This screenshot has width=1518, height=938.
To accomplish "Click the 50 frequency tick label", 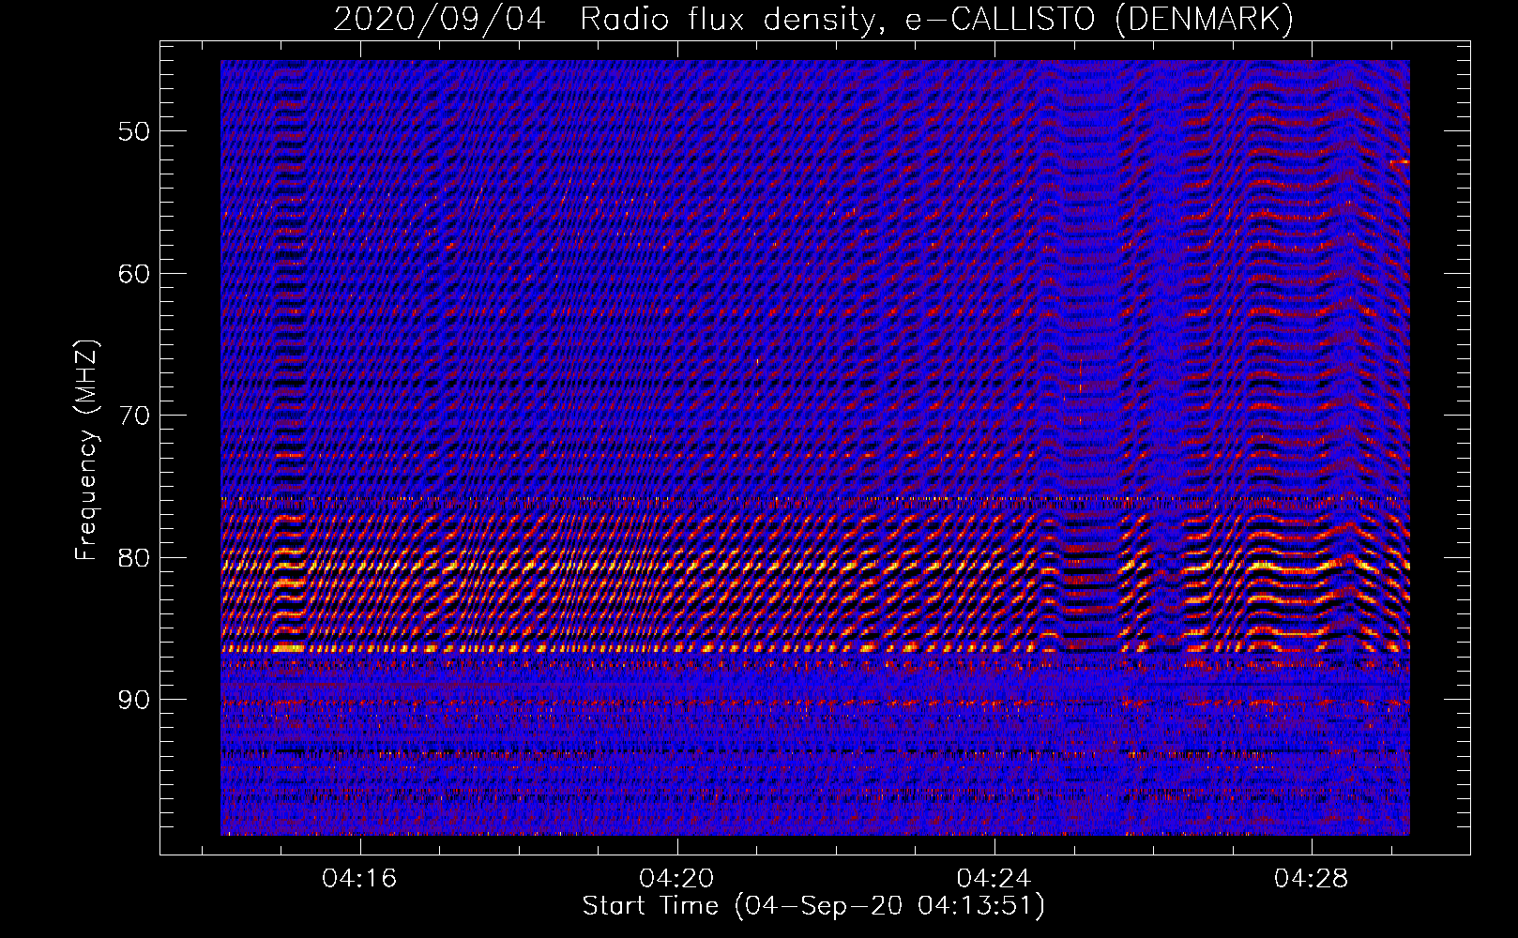I will tap(133, 131).
